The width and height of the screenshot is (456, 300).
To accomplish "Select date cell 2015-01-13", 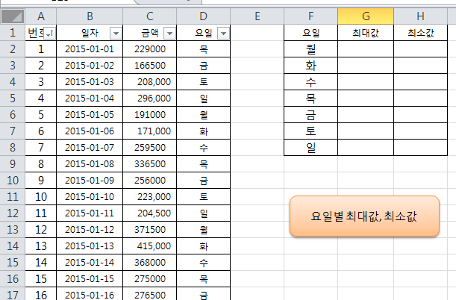I will (x=90, y=246).
